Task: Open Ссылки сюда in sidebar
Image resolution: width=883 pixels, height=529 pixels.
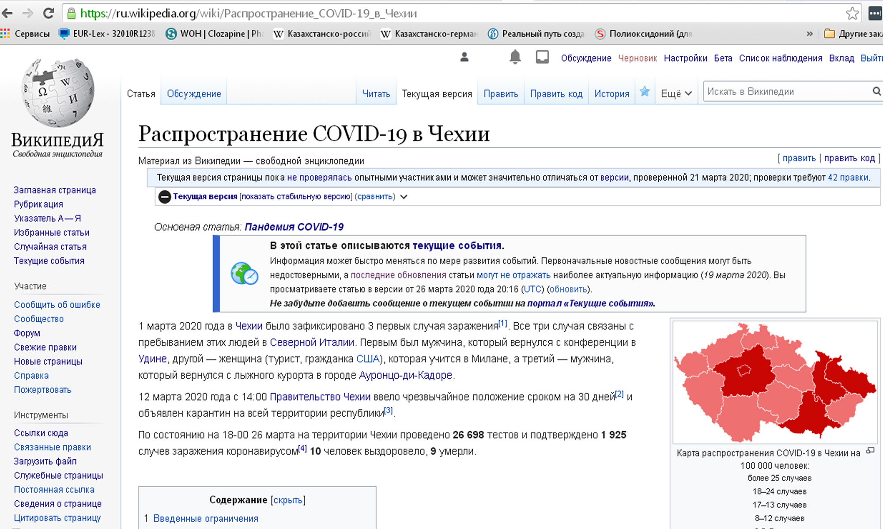Action: [41, 433]
